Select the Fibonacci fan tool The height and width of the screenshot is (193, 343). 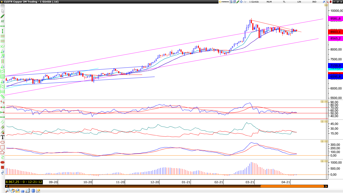[x=3, y=52]
